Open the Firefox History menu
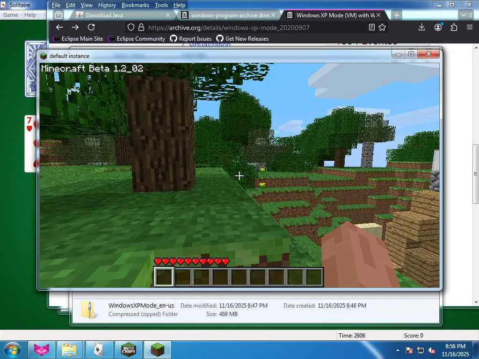 point(107,5)
